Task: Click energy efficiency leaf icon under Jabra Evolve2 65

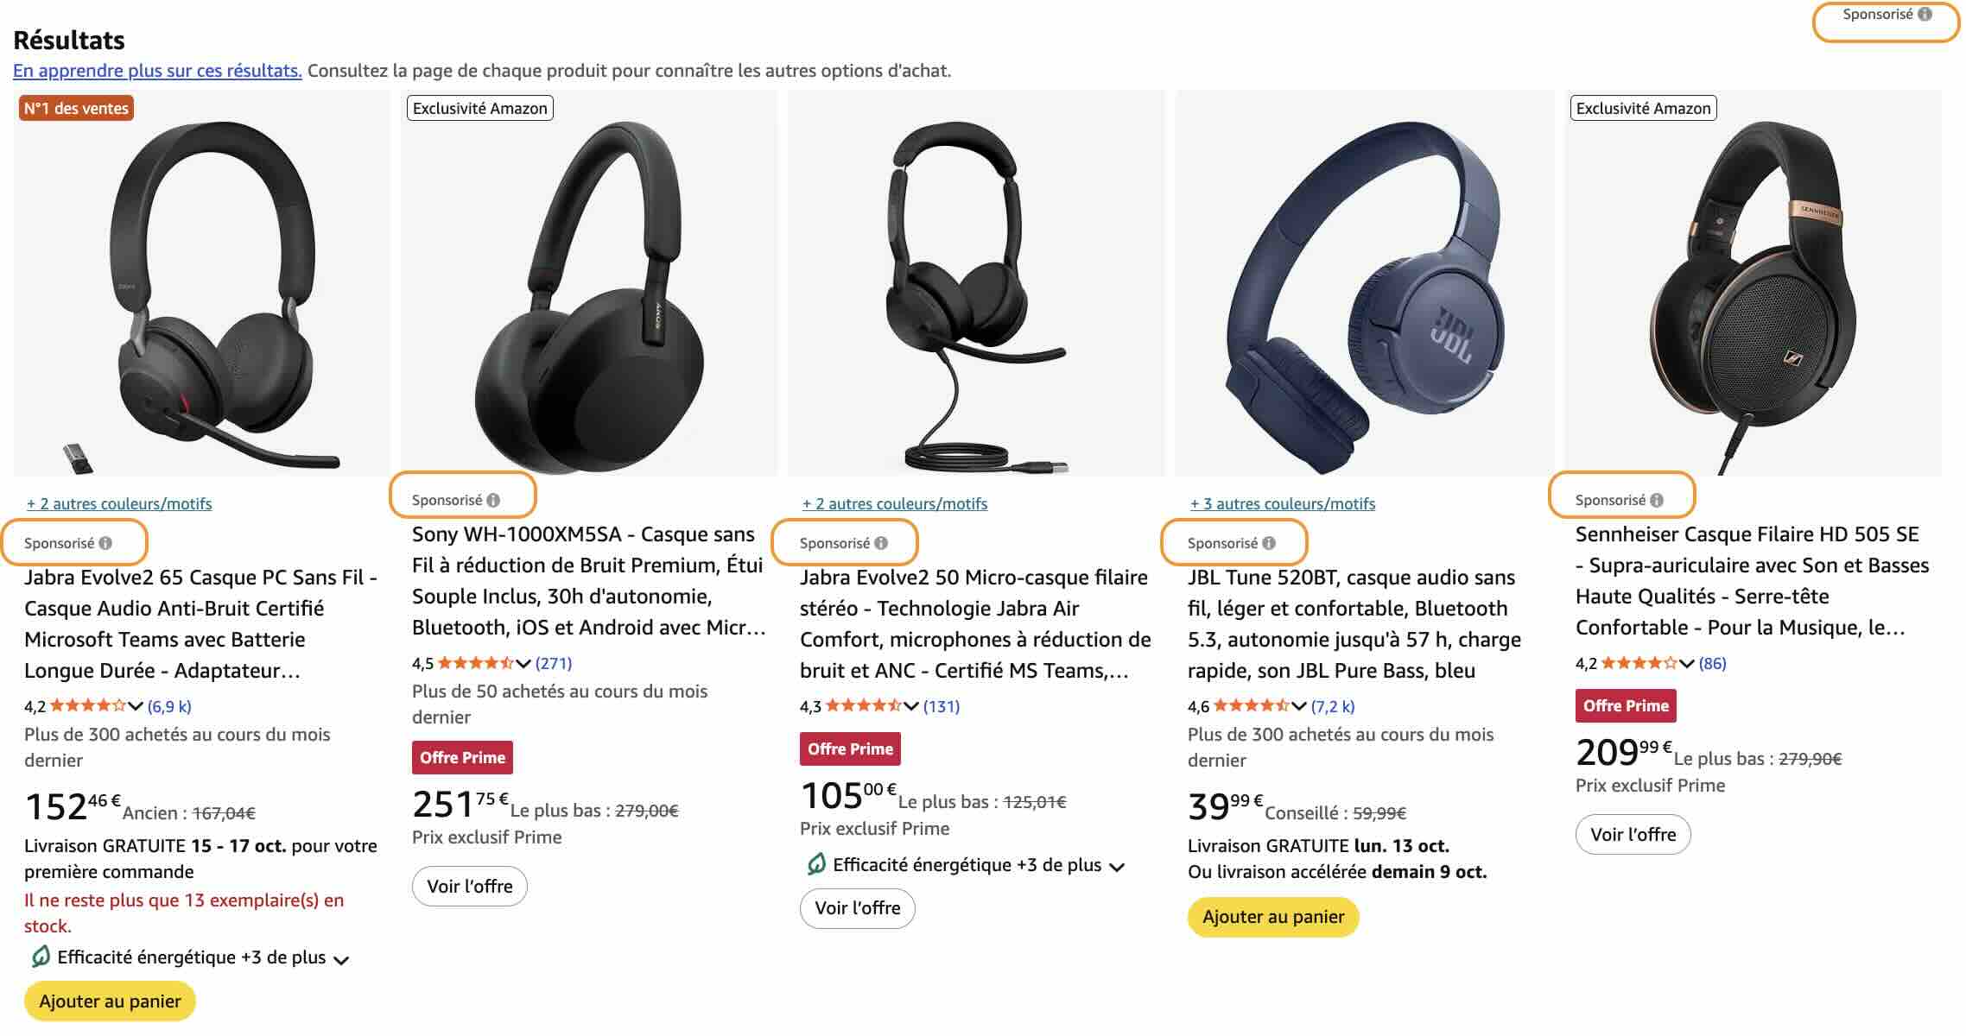Action: coord(40,957)
